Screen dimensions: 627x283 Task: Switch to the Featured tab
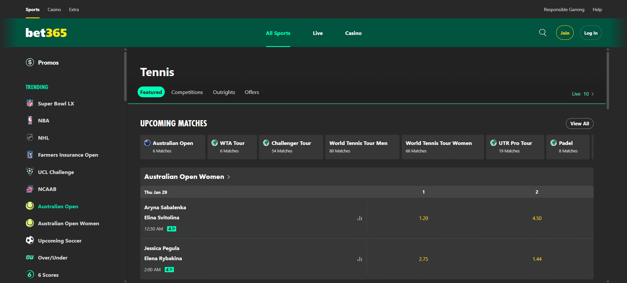[151, 92]
